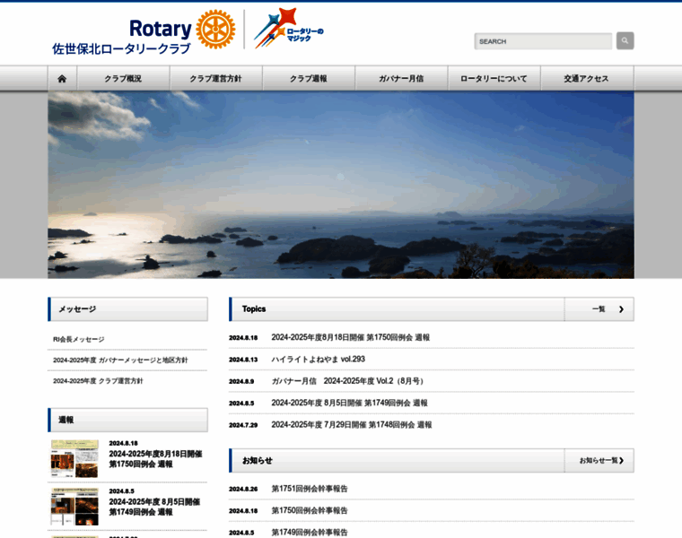Open ガバナーメッセージと地区方針 link
Image resolution: width=682 pixels, height=538 pixels.
point(120,360)
